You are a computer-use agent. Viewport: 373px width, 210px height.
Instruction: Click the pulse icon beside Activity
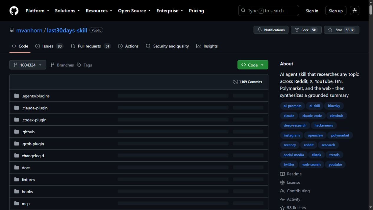pos(282,199)
